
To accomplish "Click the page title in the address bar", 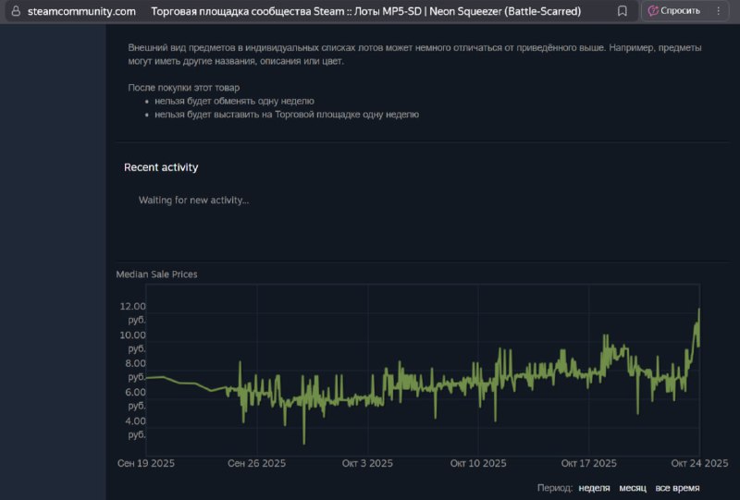I will coord(365,11).
